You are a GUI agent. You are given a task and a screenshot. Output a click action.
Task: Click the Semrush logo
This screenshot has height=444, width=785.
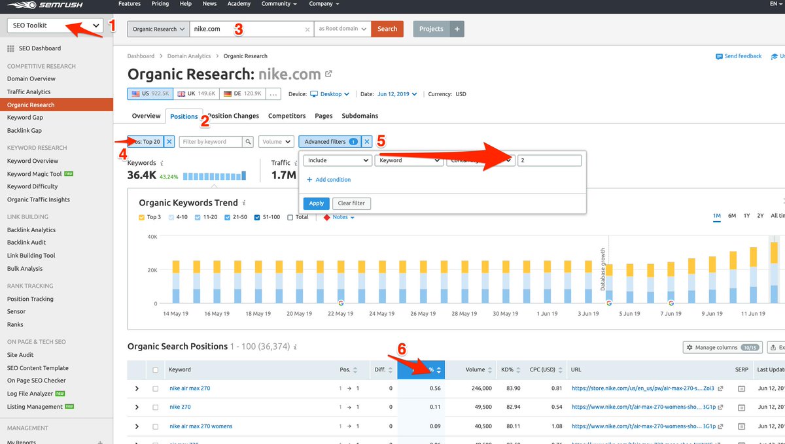44,5
